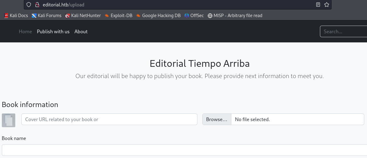
Task: Toggle reader view icon in address bar
Action: coord(318,5)
